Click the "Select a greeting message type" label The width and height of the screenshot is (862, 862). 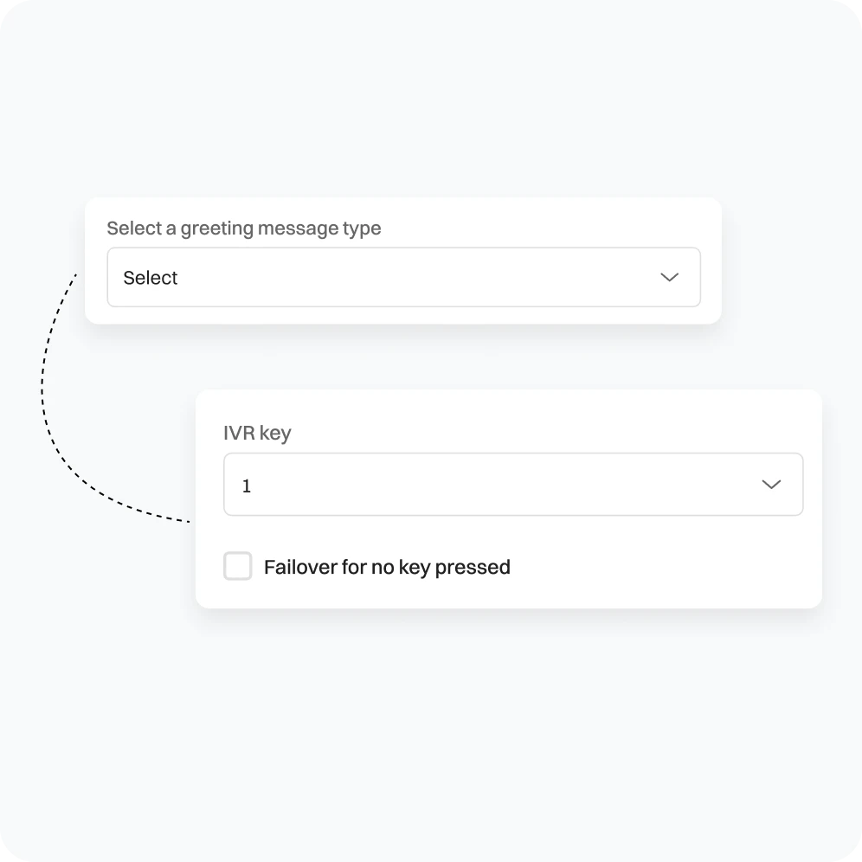click(243, 228)
